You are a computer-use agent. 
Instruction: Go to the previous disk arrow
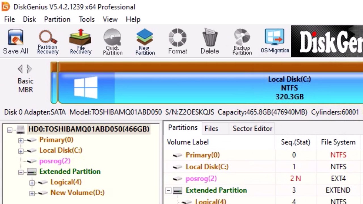[x=20, y=69]
